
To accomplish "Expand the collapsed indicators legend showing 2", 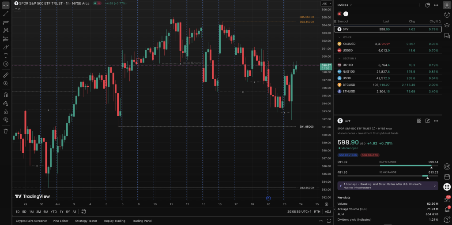I will [x=17, y=9].
